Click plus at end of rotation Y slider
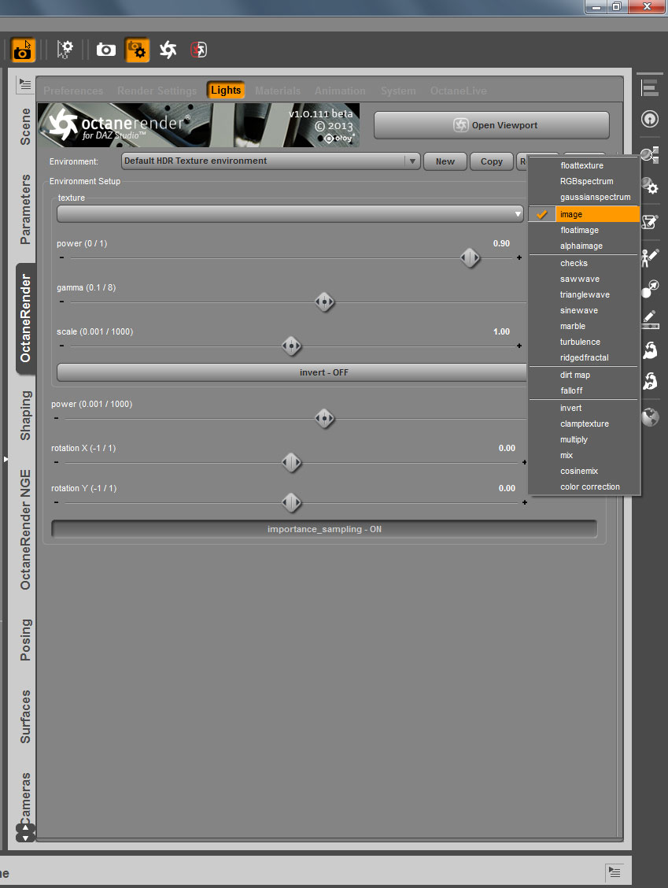668x888 pixels. click(525, 502)
